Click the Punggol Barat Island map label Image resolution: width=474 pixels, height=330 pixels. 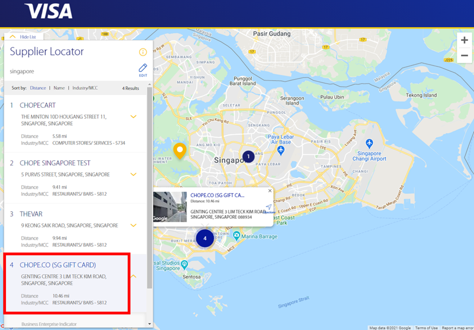pos(242,81)
